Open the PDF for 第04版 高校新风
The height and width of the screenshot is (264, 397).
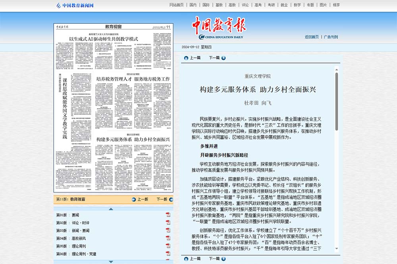[168, 238]
